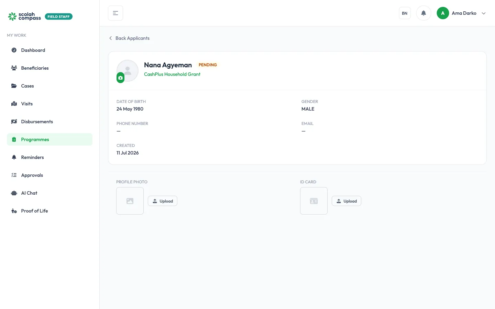The image size is (495, 309).
Task: Navigate to Visits in sidebar
Action: click(x=27, y=104)
